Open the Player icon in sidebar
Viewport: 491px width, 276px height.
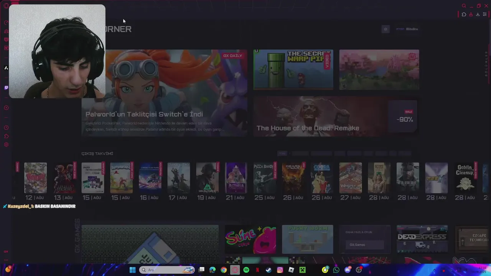tap(6, 108)
